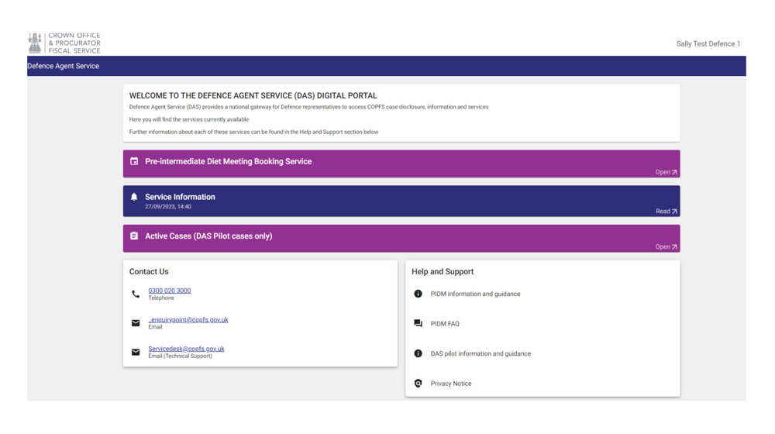Click the envelope icon beside enquiry point email

tap(136, 323)
